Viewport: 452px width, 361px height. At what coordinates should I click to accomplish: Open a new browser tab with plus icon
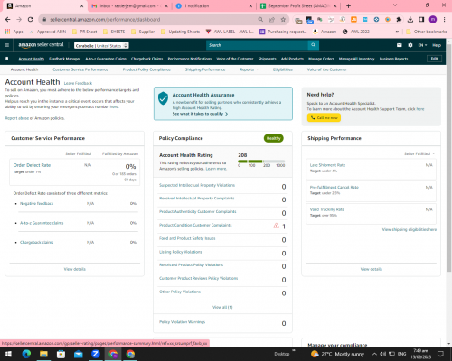tap(348, 6)
